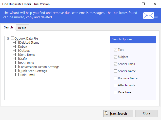This screenshot has height=120, width=161.
Task: Select the Drafts tree item label
Action: coord(23,59)
